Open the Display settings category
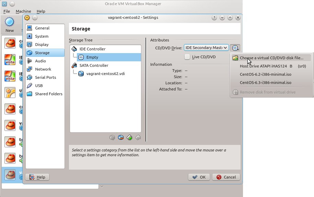The height and width of the screenshot is (197, 314). pyautogui.click(x=45, y=45)
